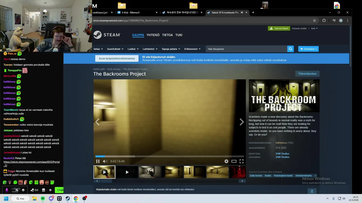Open Chrome media control icon

334,20
